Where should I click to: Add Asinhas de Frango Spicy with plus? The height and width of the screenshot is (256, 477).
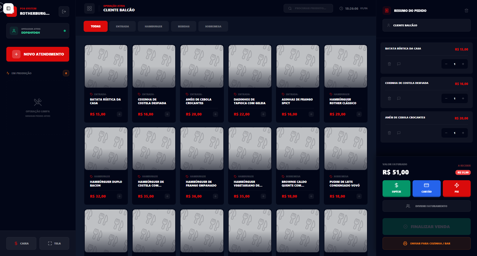pyautogui.click(x=311, y=114)
